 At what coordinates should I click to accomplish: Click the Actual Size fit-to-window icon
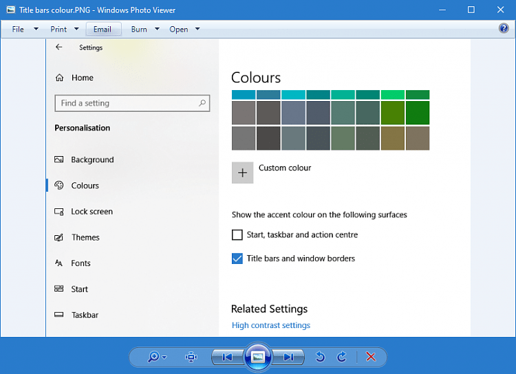[191, 357]
